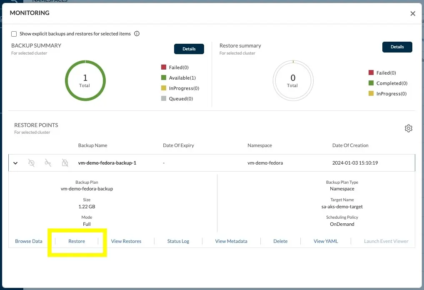Open Browse Data for the backup
This screenshot has height=290, width=424.
pos(29,241)
